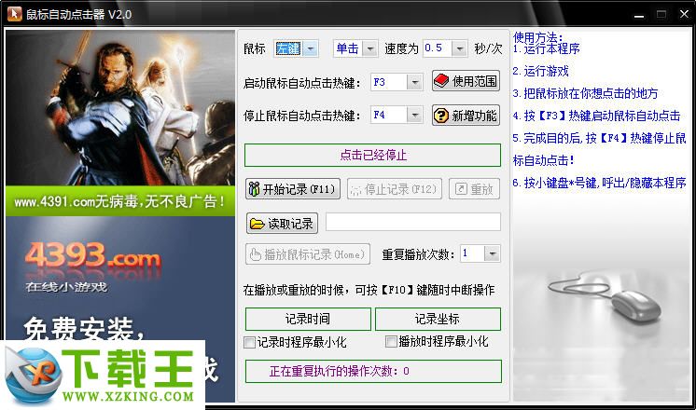Image resolution: width=696 pixels, height=410 pixels.
Task: Click the 记录时间 button
Action: pyautogui.click(x=308, y=319)
